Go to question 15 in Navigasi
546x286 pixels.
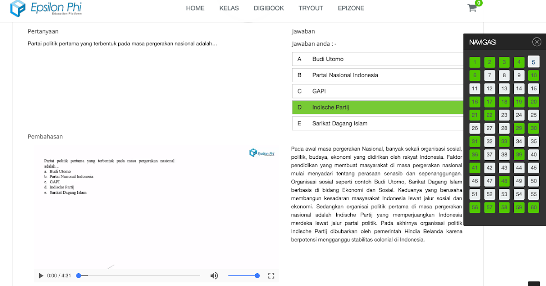pyautogui.click(x=534, y=89)
